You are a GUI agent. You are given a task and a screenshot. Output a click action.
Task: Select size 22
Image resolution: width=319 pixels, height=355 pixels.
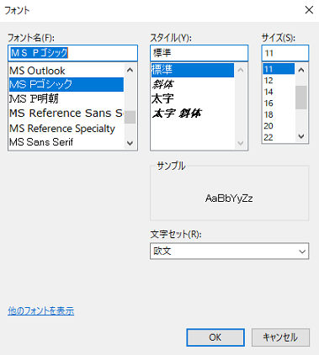279,137
